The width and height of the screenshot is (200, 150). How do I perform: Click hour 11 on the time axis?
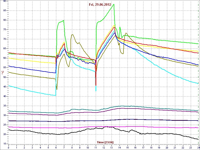point(96,147)
